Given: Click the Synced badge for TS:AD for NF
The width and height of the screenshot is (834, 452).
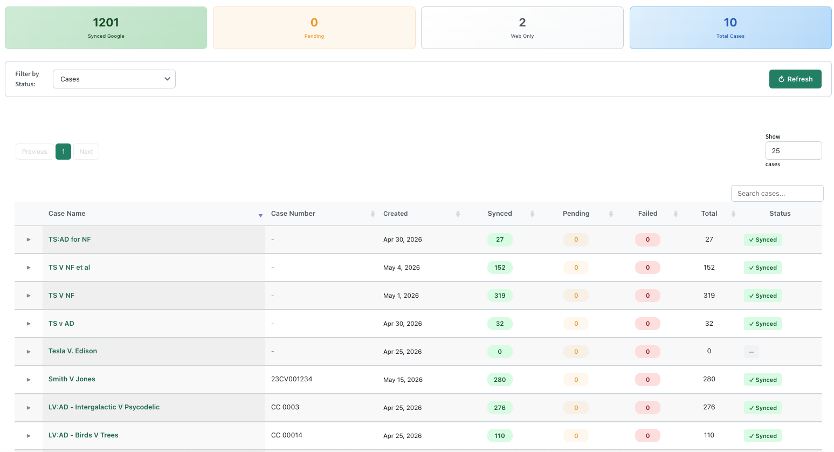Looking at the screenshot, I should coord(762,239).
